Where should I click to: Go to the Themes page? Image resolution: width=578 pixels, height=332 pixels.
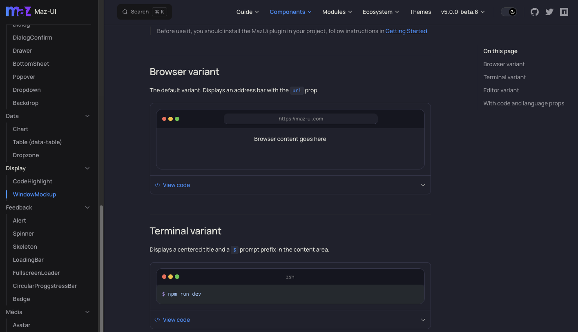(x=420, y=12)
